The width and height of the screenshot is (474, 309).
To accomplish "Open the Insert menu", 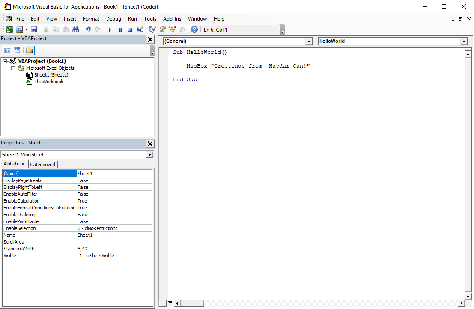I will 70,19.
